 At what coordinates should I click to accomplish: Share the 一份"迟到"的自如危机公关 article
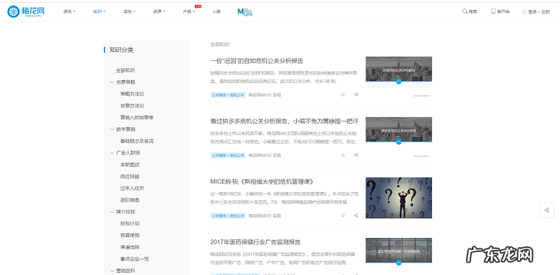click(356, 95)
